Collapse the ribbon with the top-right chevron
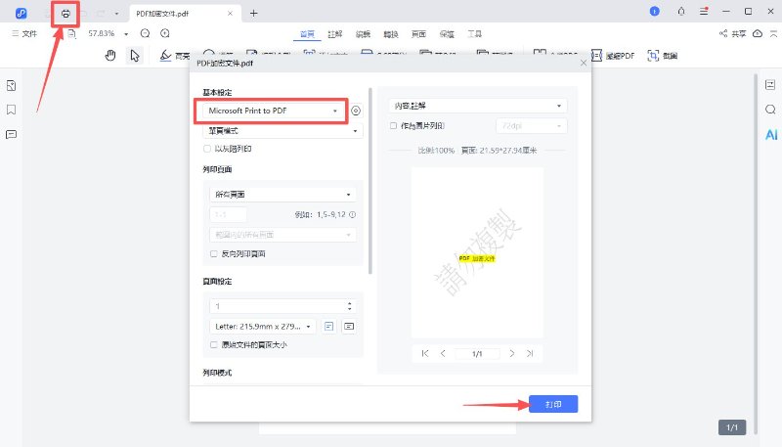 click(773, 33)
